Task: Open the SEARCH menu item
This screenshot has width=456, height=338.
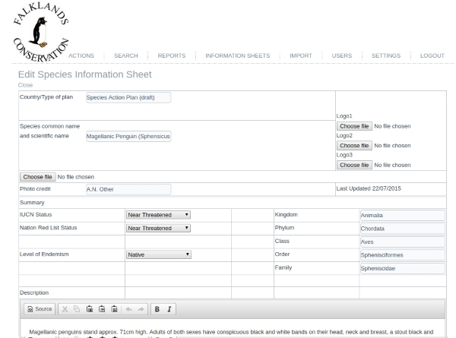Action: 126,55
